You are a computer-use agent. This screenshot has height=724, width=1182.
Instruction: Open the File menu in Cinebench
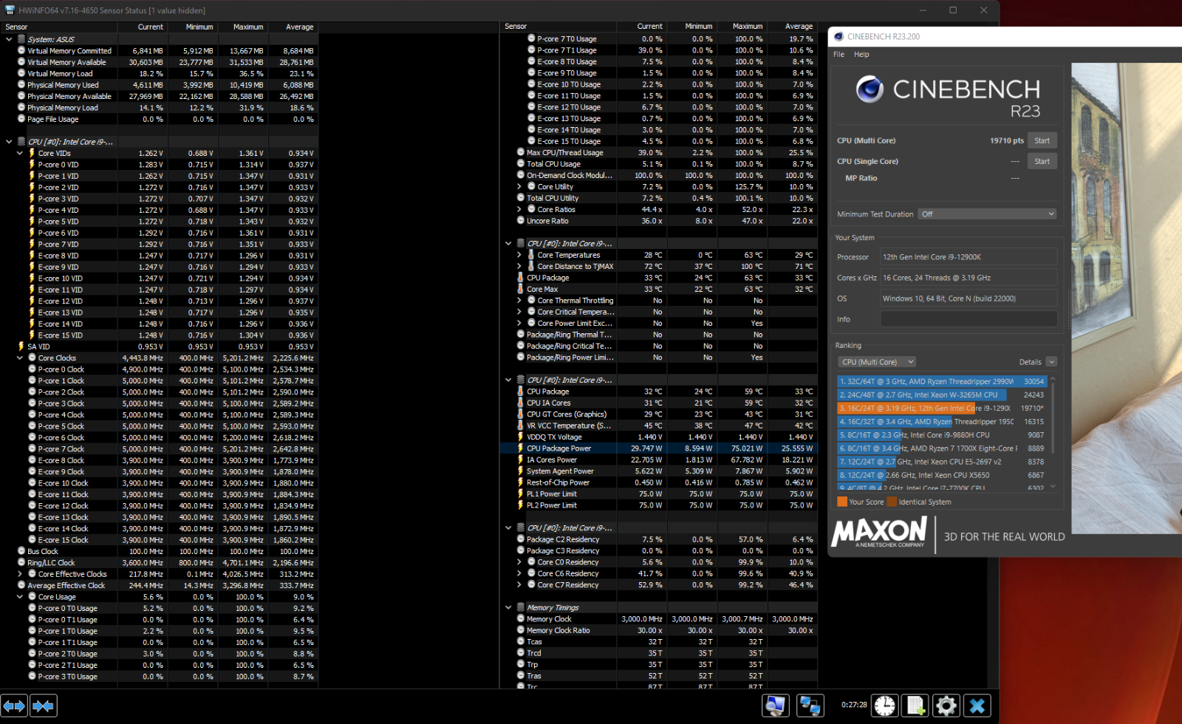click(838, 55)
